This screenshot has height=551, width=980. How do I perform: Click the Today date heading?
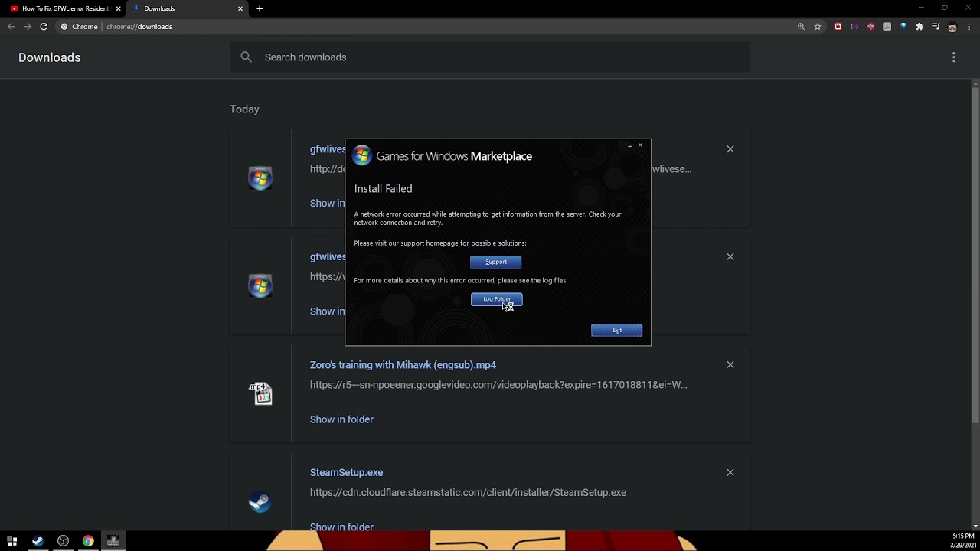coord(244,109)
